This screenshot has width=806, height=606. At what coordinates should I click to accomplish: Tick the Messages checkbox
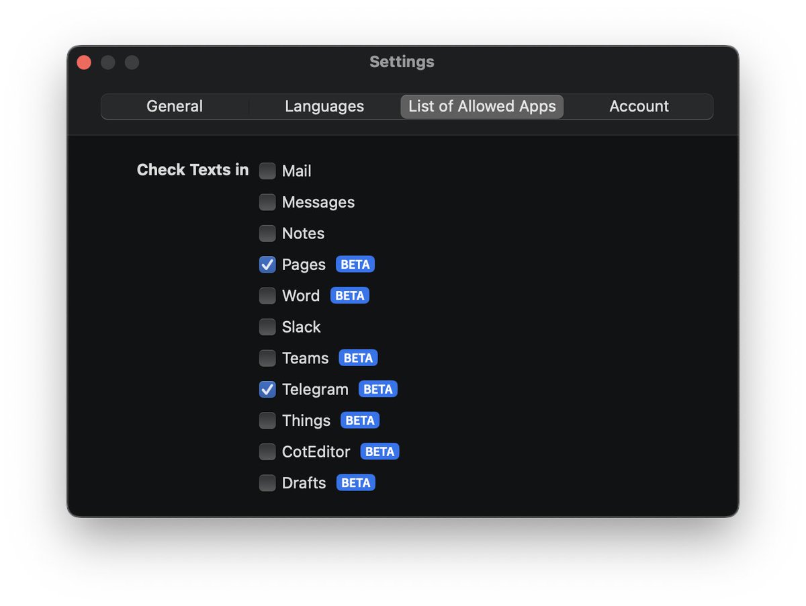tap(267, 202)
